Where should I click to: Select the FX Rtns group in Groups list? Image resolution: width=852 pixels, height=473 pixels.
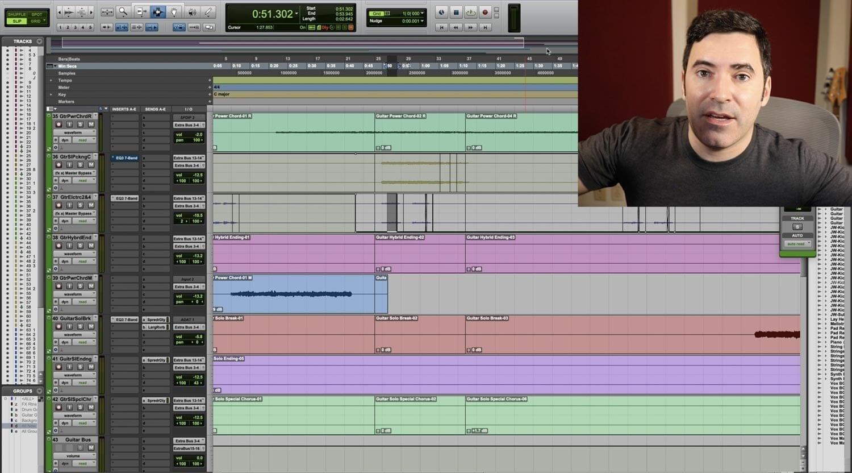pos(29,404)
